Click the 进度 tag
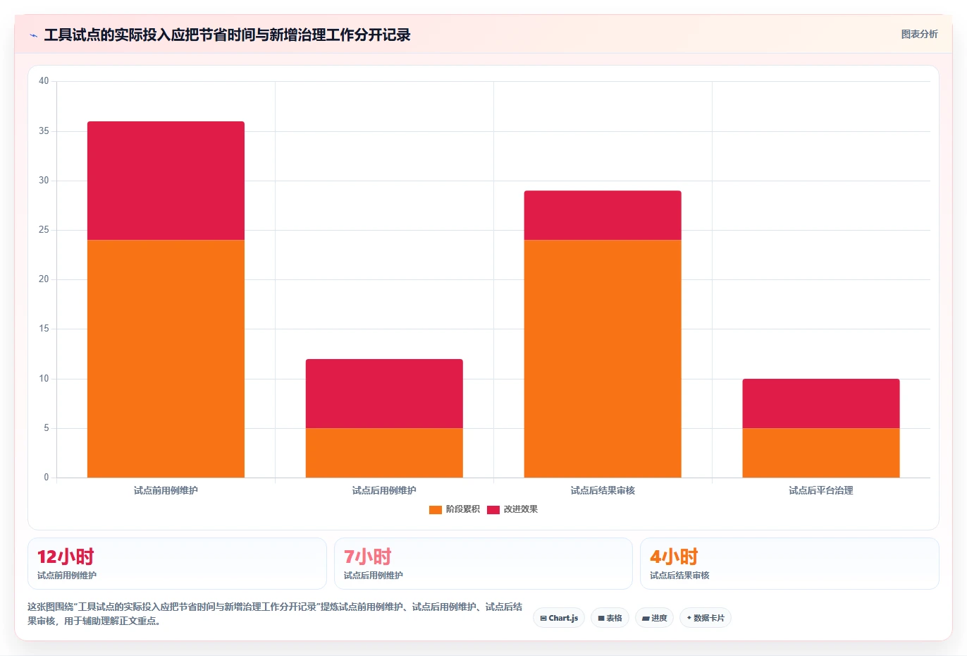Viewport: 967px width, 656px height. 654,618
